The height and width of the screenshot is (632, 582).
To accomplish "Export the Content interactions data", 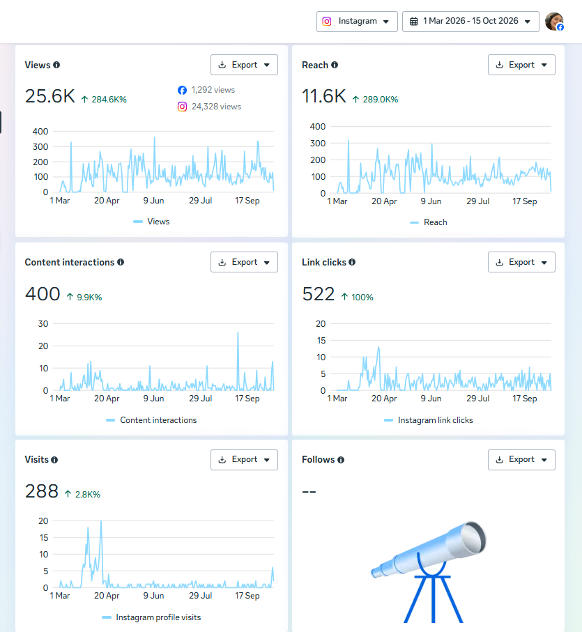I will coord(244,262).
